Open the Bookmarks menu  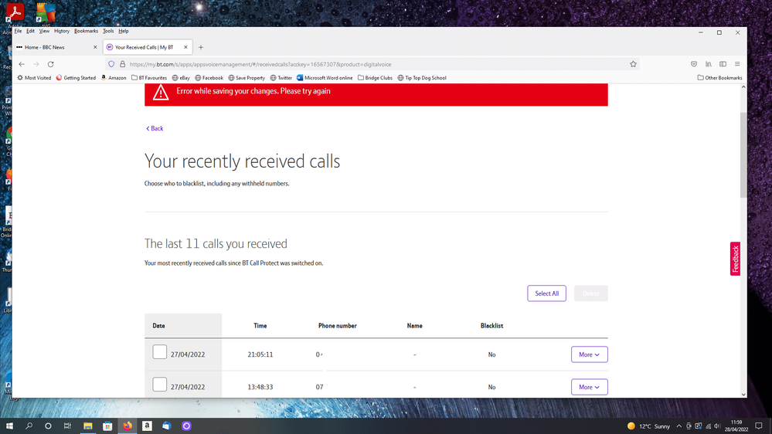click(86, 32)
